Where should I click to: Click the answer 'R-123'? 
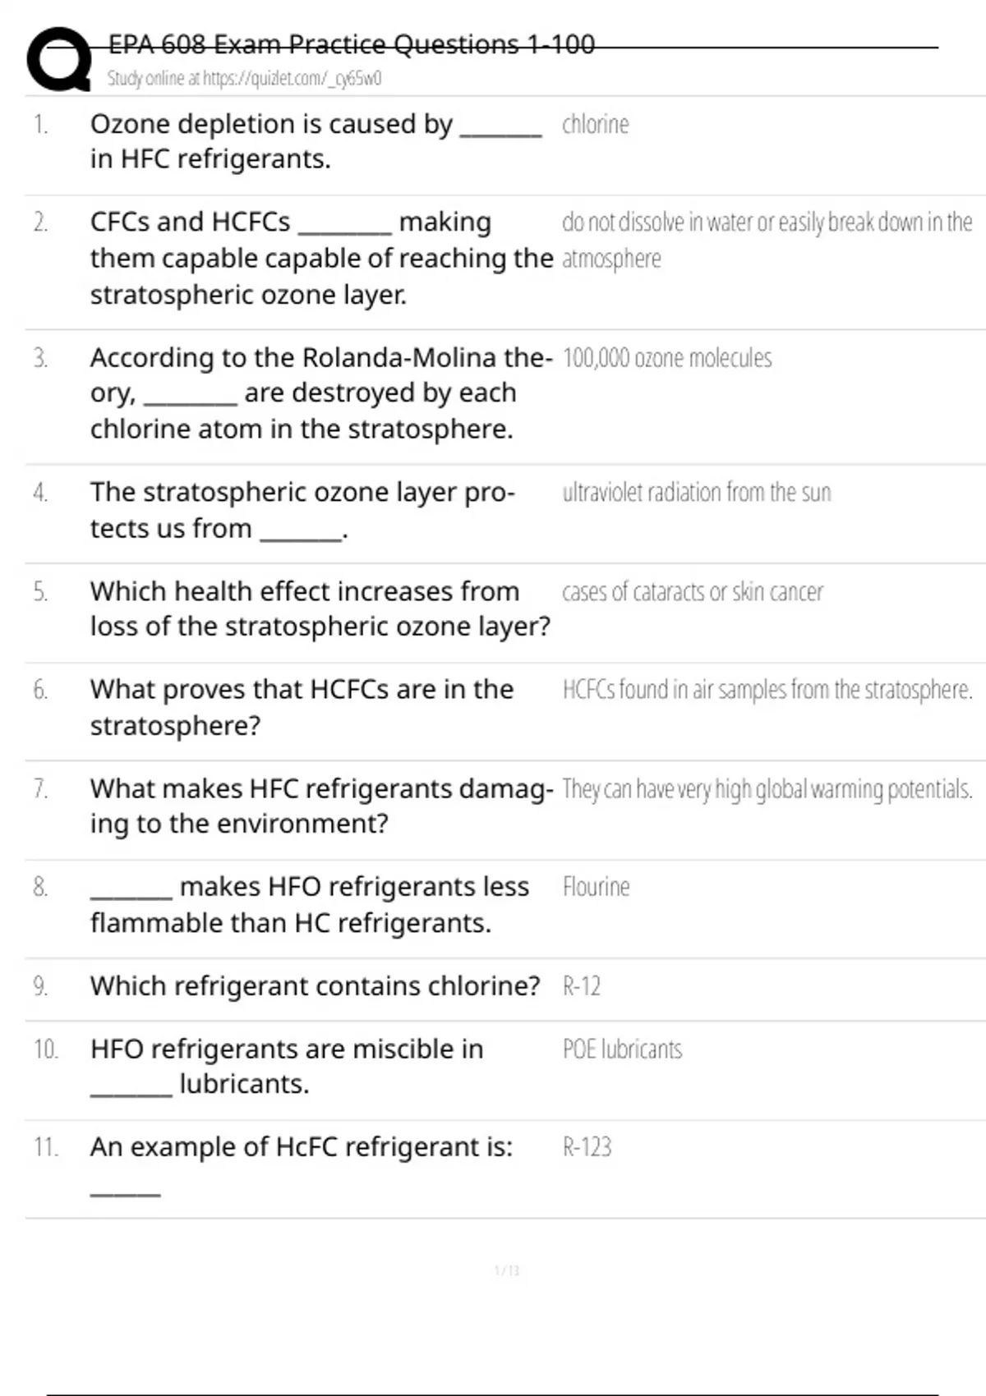point(587,1146)
